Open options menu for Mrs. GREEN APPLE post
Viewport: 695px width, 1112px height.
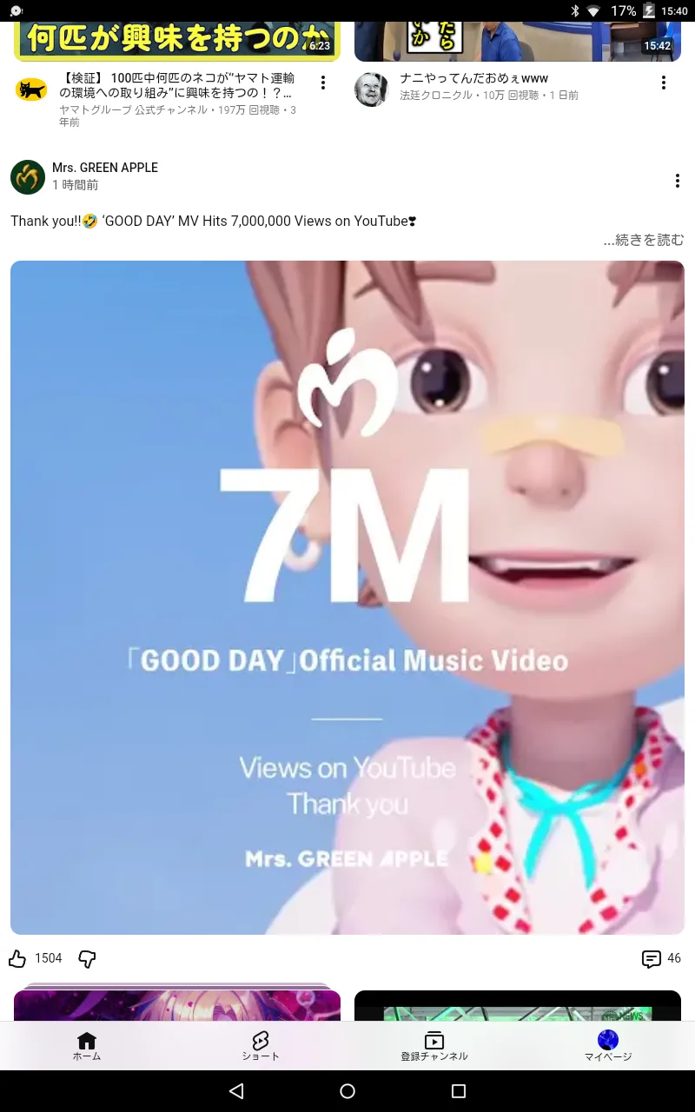coord(677,181)
